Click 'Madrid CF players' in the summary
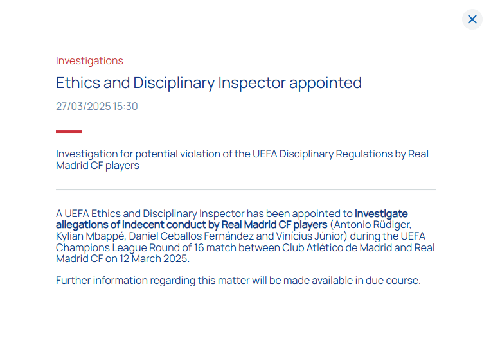491x352 pixels. click(x=98, y=166)
